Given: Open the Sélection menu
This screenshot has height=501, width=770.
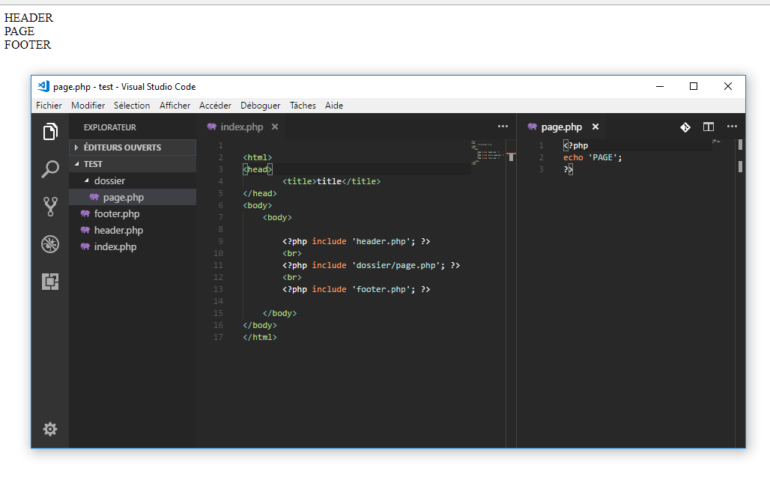Looking at the screenshot, I should coord(132,106).
